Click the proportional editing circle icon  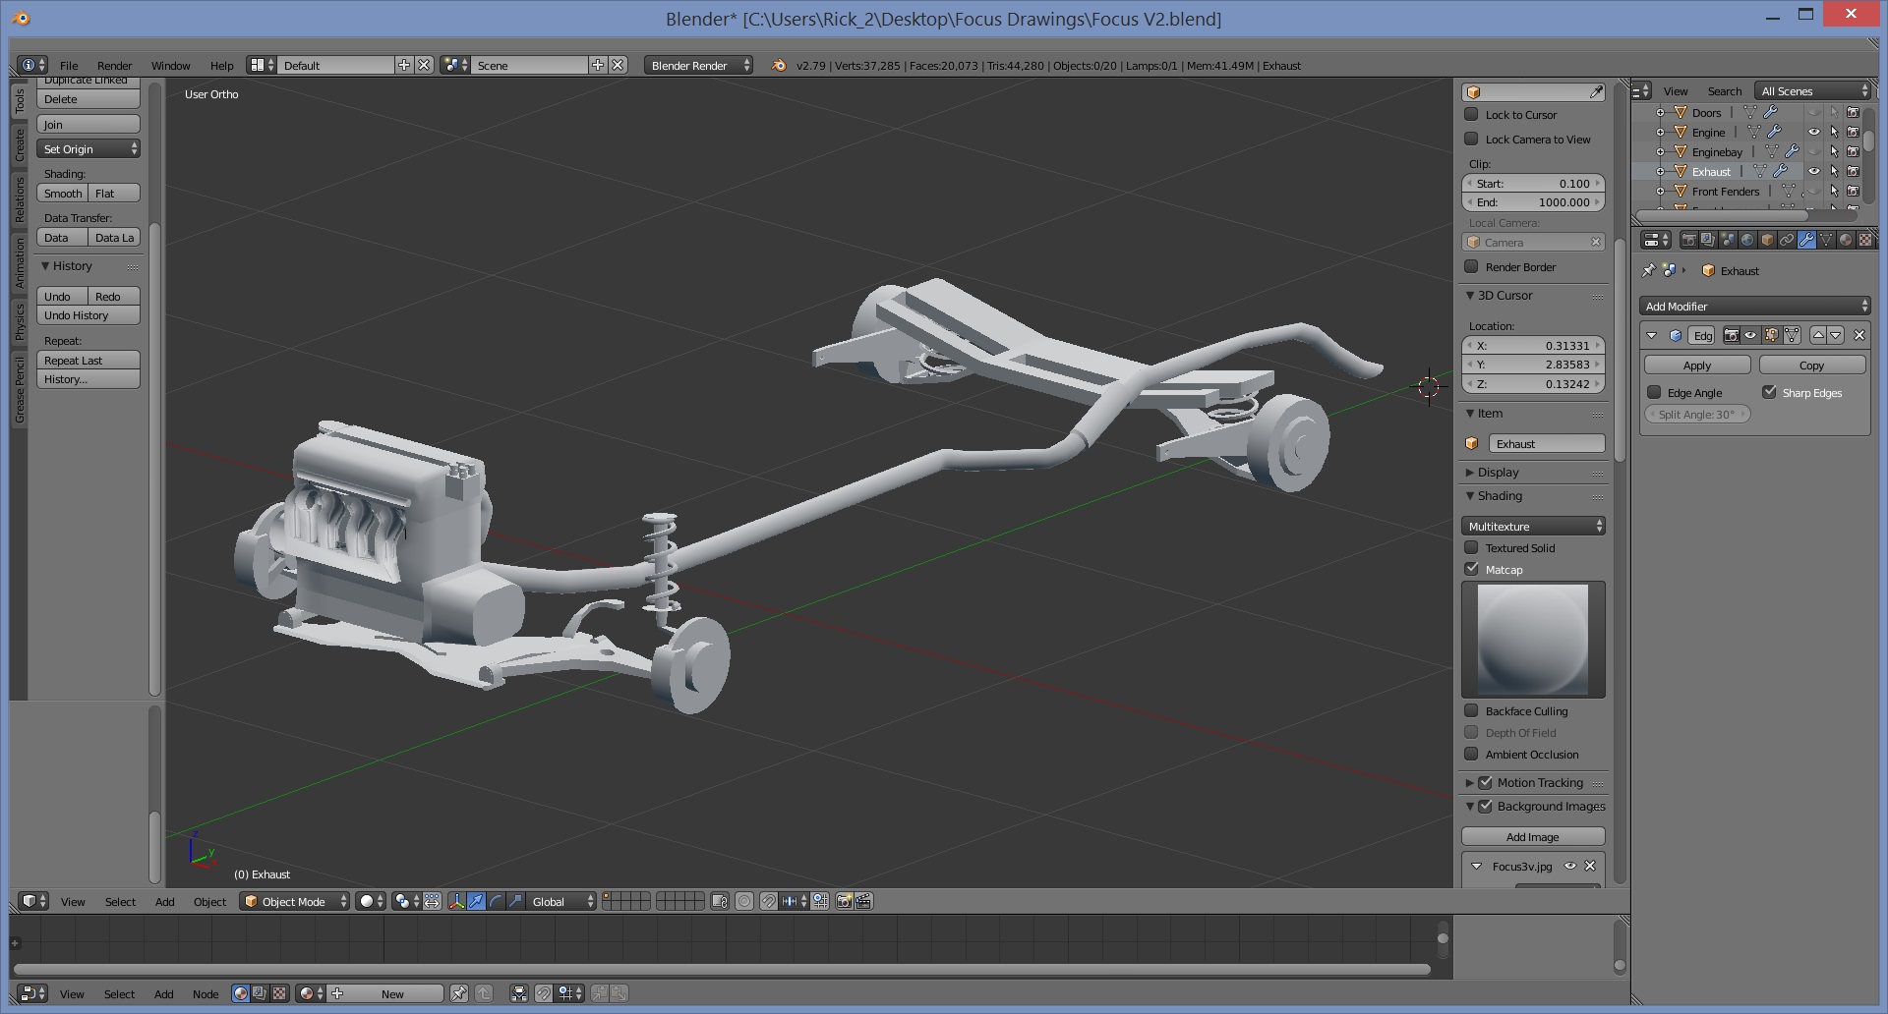point(744,901)
